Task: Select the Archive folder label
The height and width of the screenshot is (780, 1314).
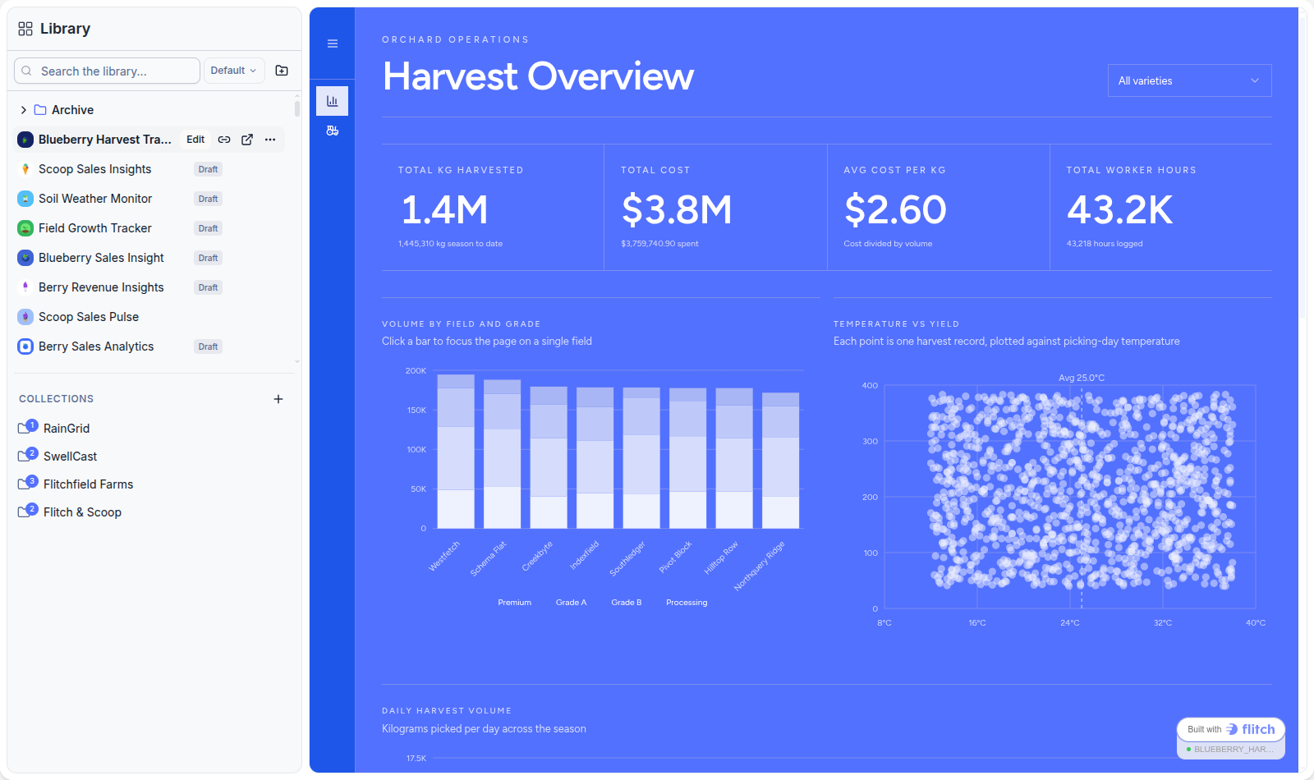Action: coord(72,110)
